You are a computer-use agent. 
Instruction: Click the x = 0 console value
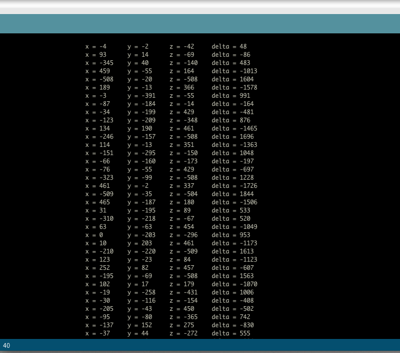(x=94, y=235)
